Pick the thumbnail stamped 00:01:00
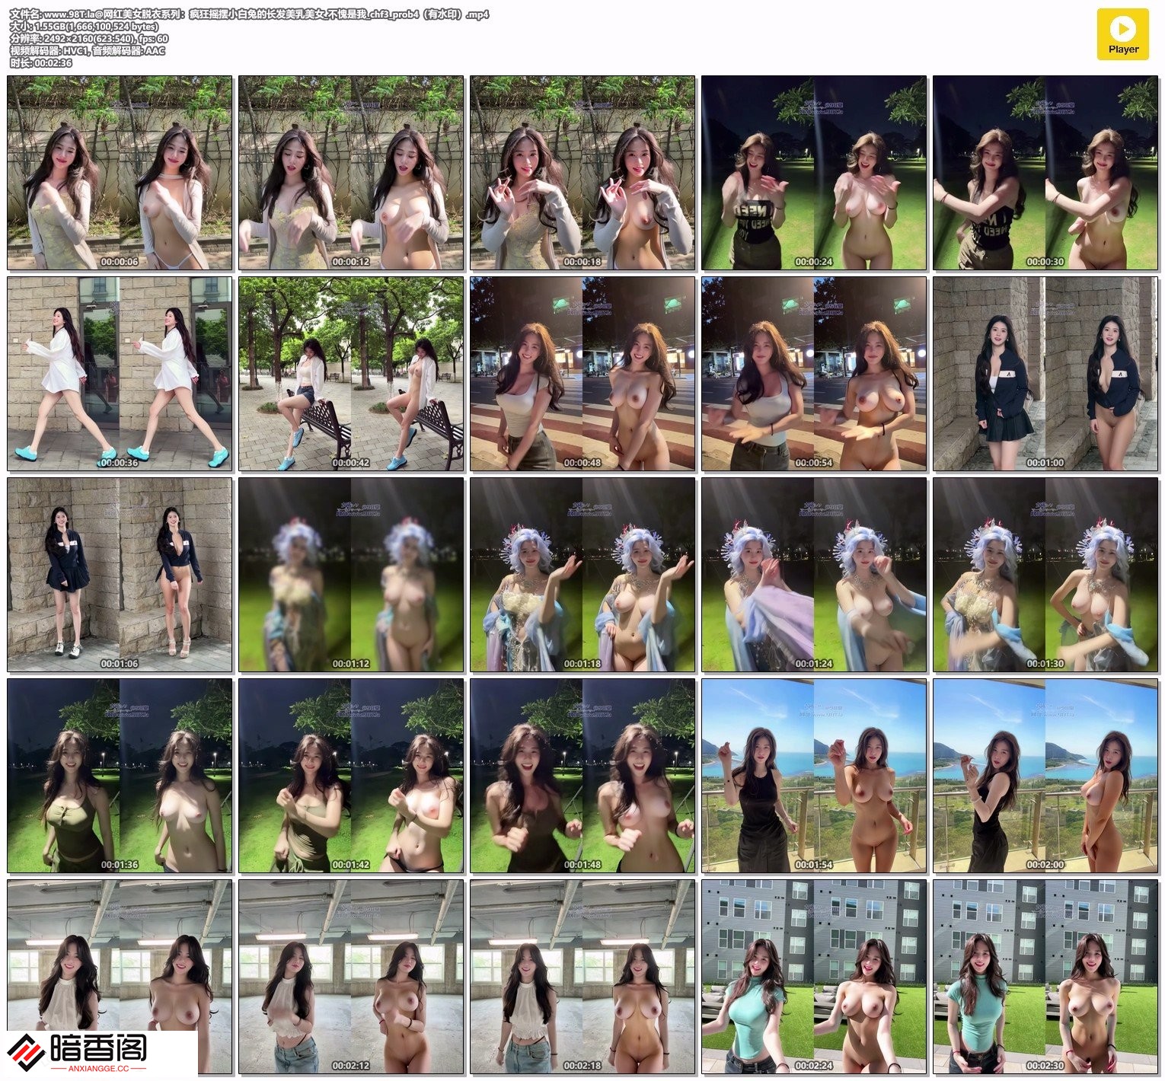1165x1081 pixels. [x=1045, y=374]
